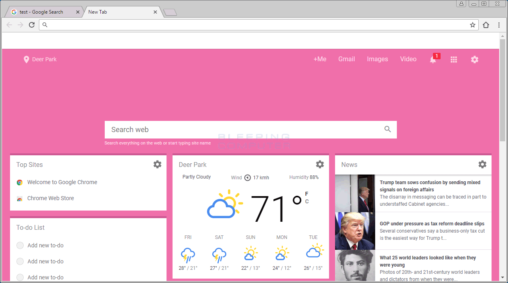508x283 pixels.
Task: Open the Welcome to Google Chrome link
Action: 62,182
